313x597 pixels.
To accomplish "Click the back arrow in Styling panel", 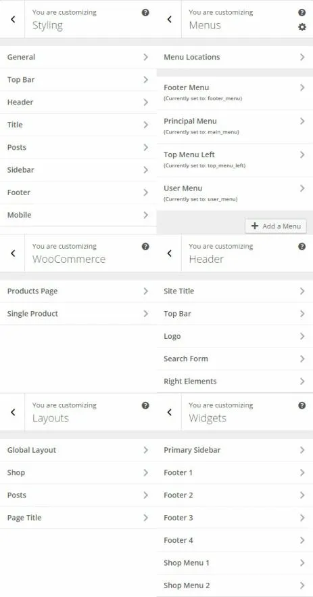I will coord(13,19).
